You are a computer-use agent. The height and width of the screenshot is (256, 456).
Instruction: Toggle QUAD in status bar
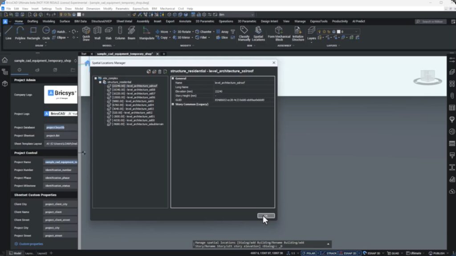pyautogui.click(x=393, y=253)
